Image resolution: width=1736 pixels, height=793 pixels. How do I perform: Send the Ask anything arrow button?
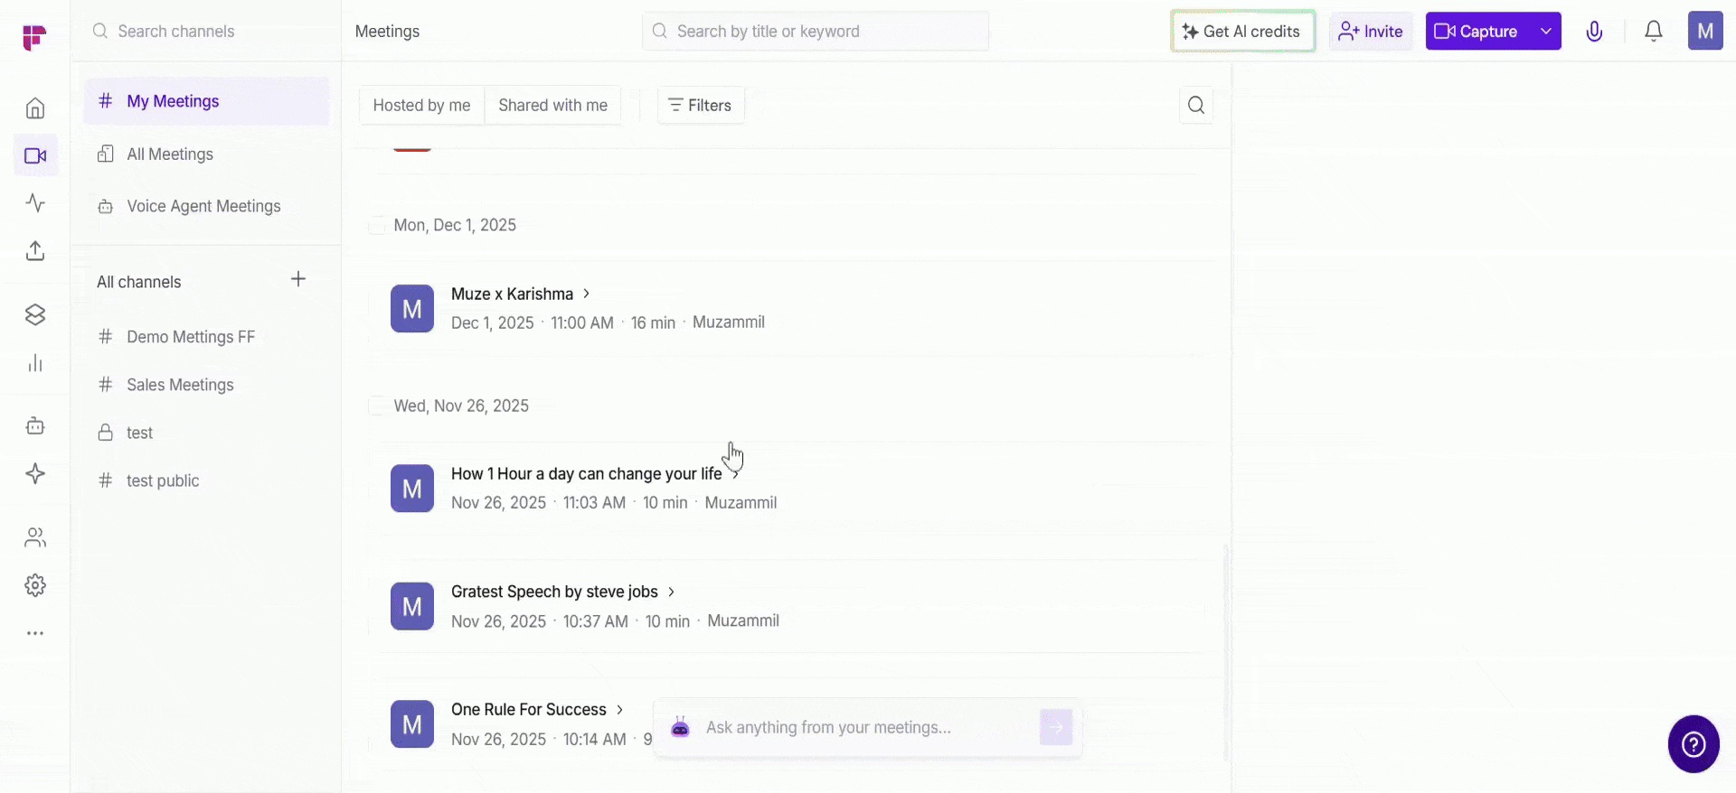[1056, 727]
